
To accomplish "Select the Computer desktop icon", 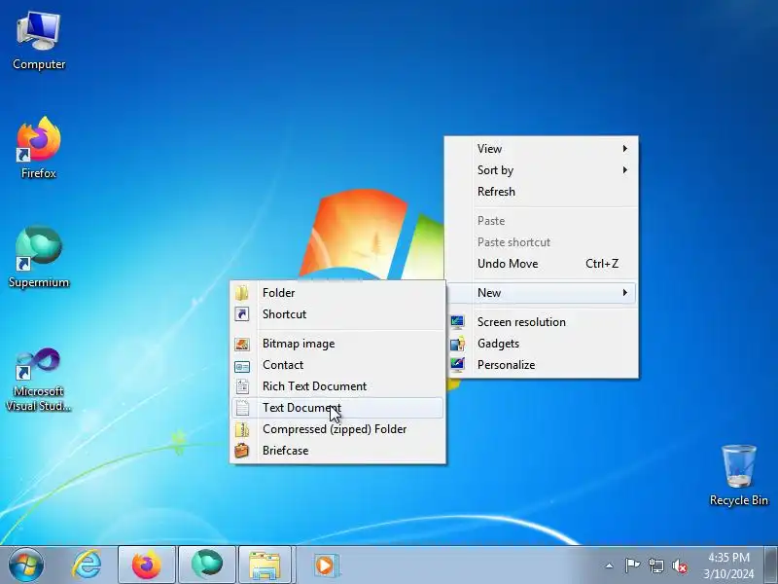I will pyautogui.click(x=39, y=41).
